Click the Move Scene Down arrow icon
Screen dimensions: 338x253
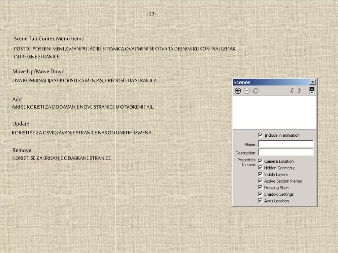[x=292, y=91]
